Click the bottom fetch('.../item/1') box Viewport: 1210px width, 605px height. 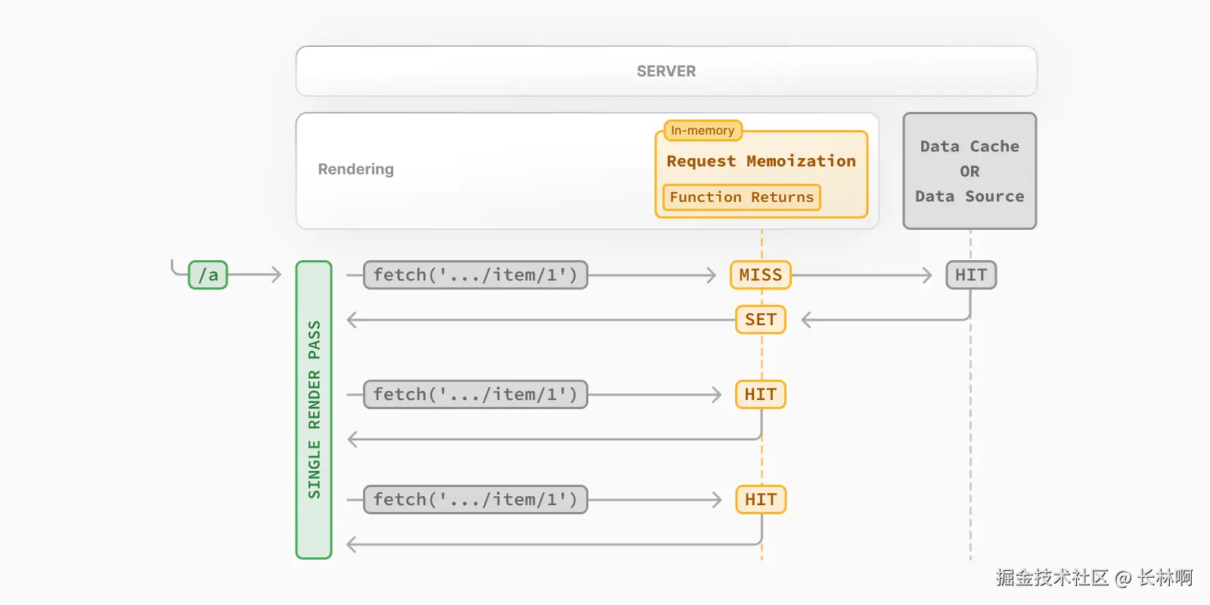[475, 500]
